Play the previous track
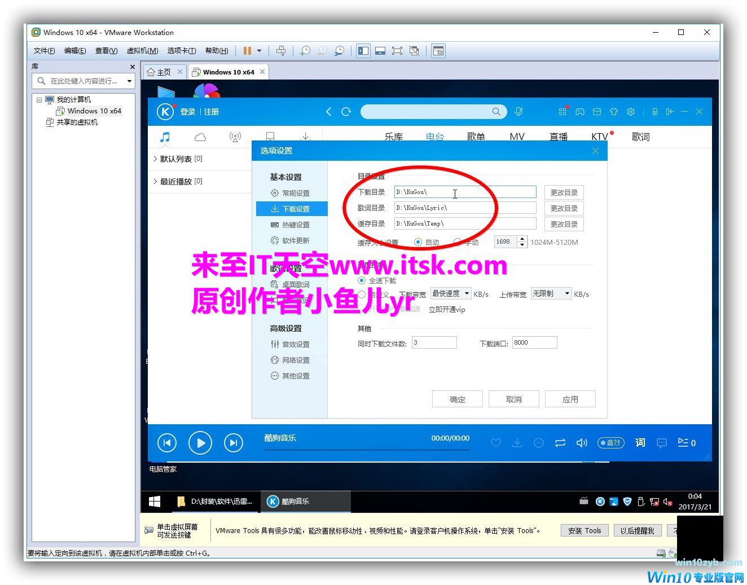 (167, 443)
